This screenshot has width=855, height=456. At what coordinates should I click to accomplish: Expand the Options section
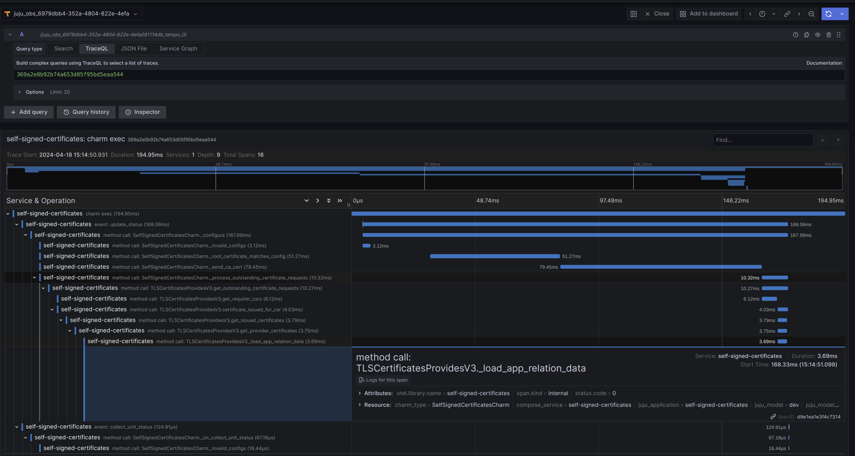[x=20, y=92]
